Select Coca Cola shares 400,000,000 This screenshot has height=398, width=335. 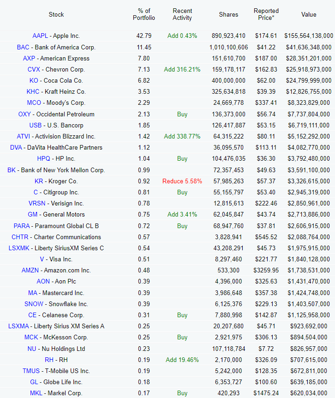pyautogui.click(x=228, y=81)
